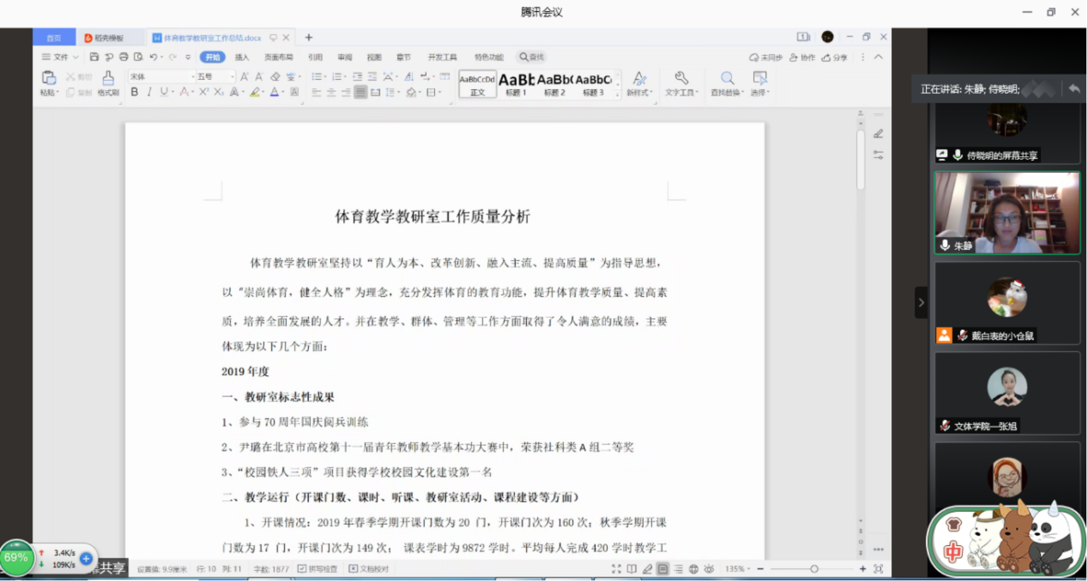Expand the 文件 file menu
Viewport: 1087px width, 581px height.
pyautogui.click(x=60, y=57)
